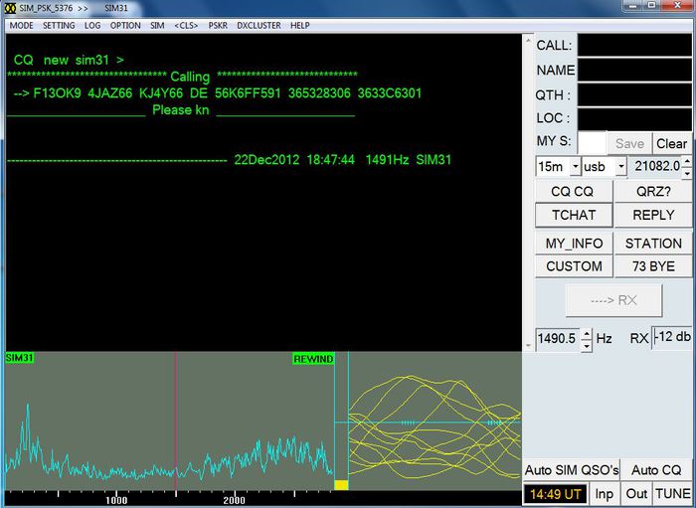
Task: Click inside the CALL input field
Action: (634, 45)
